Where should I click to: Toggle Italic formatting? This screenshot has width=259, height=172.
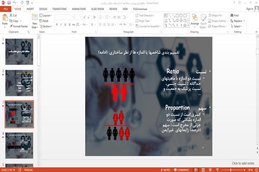coord(61,25)
